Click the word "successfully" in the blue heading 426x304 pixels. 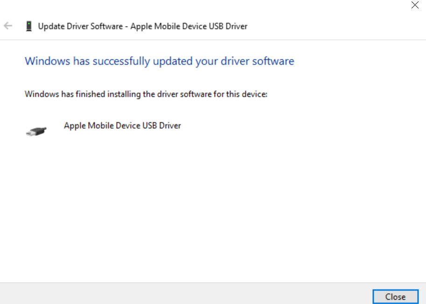coord(119,61)
